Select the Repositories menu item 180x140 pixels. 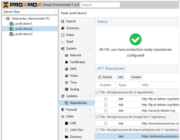coord(77,103)
